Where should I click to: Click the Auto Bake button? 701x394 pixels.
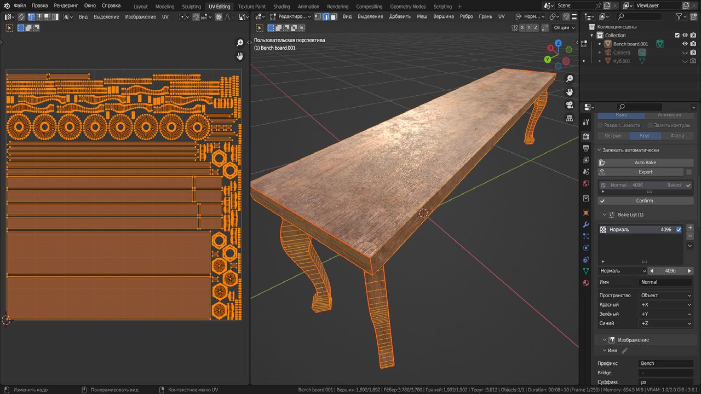pyautogui.click(x=645, y=163)
